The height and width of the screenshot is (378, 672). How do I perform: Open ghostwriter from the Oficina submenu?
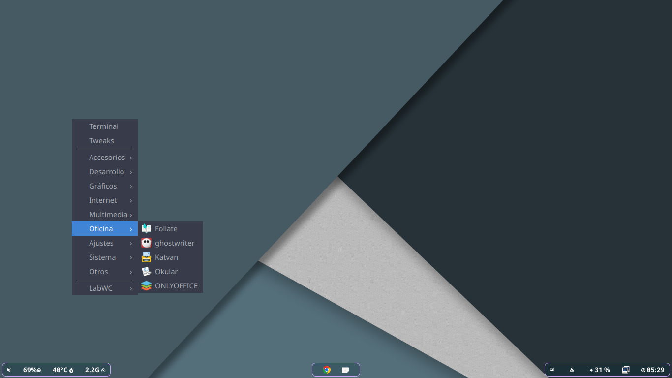[170, 243]
